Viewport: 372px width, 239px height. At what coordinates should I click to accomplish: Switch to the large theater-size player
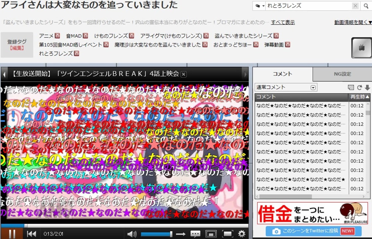(211, 234)
